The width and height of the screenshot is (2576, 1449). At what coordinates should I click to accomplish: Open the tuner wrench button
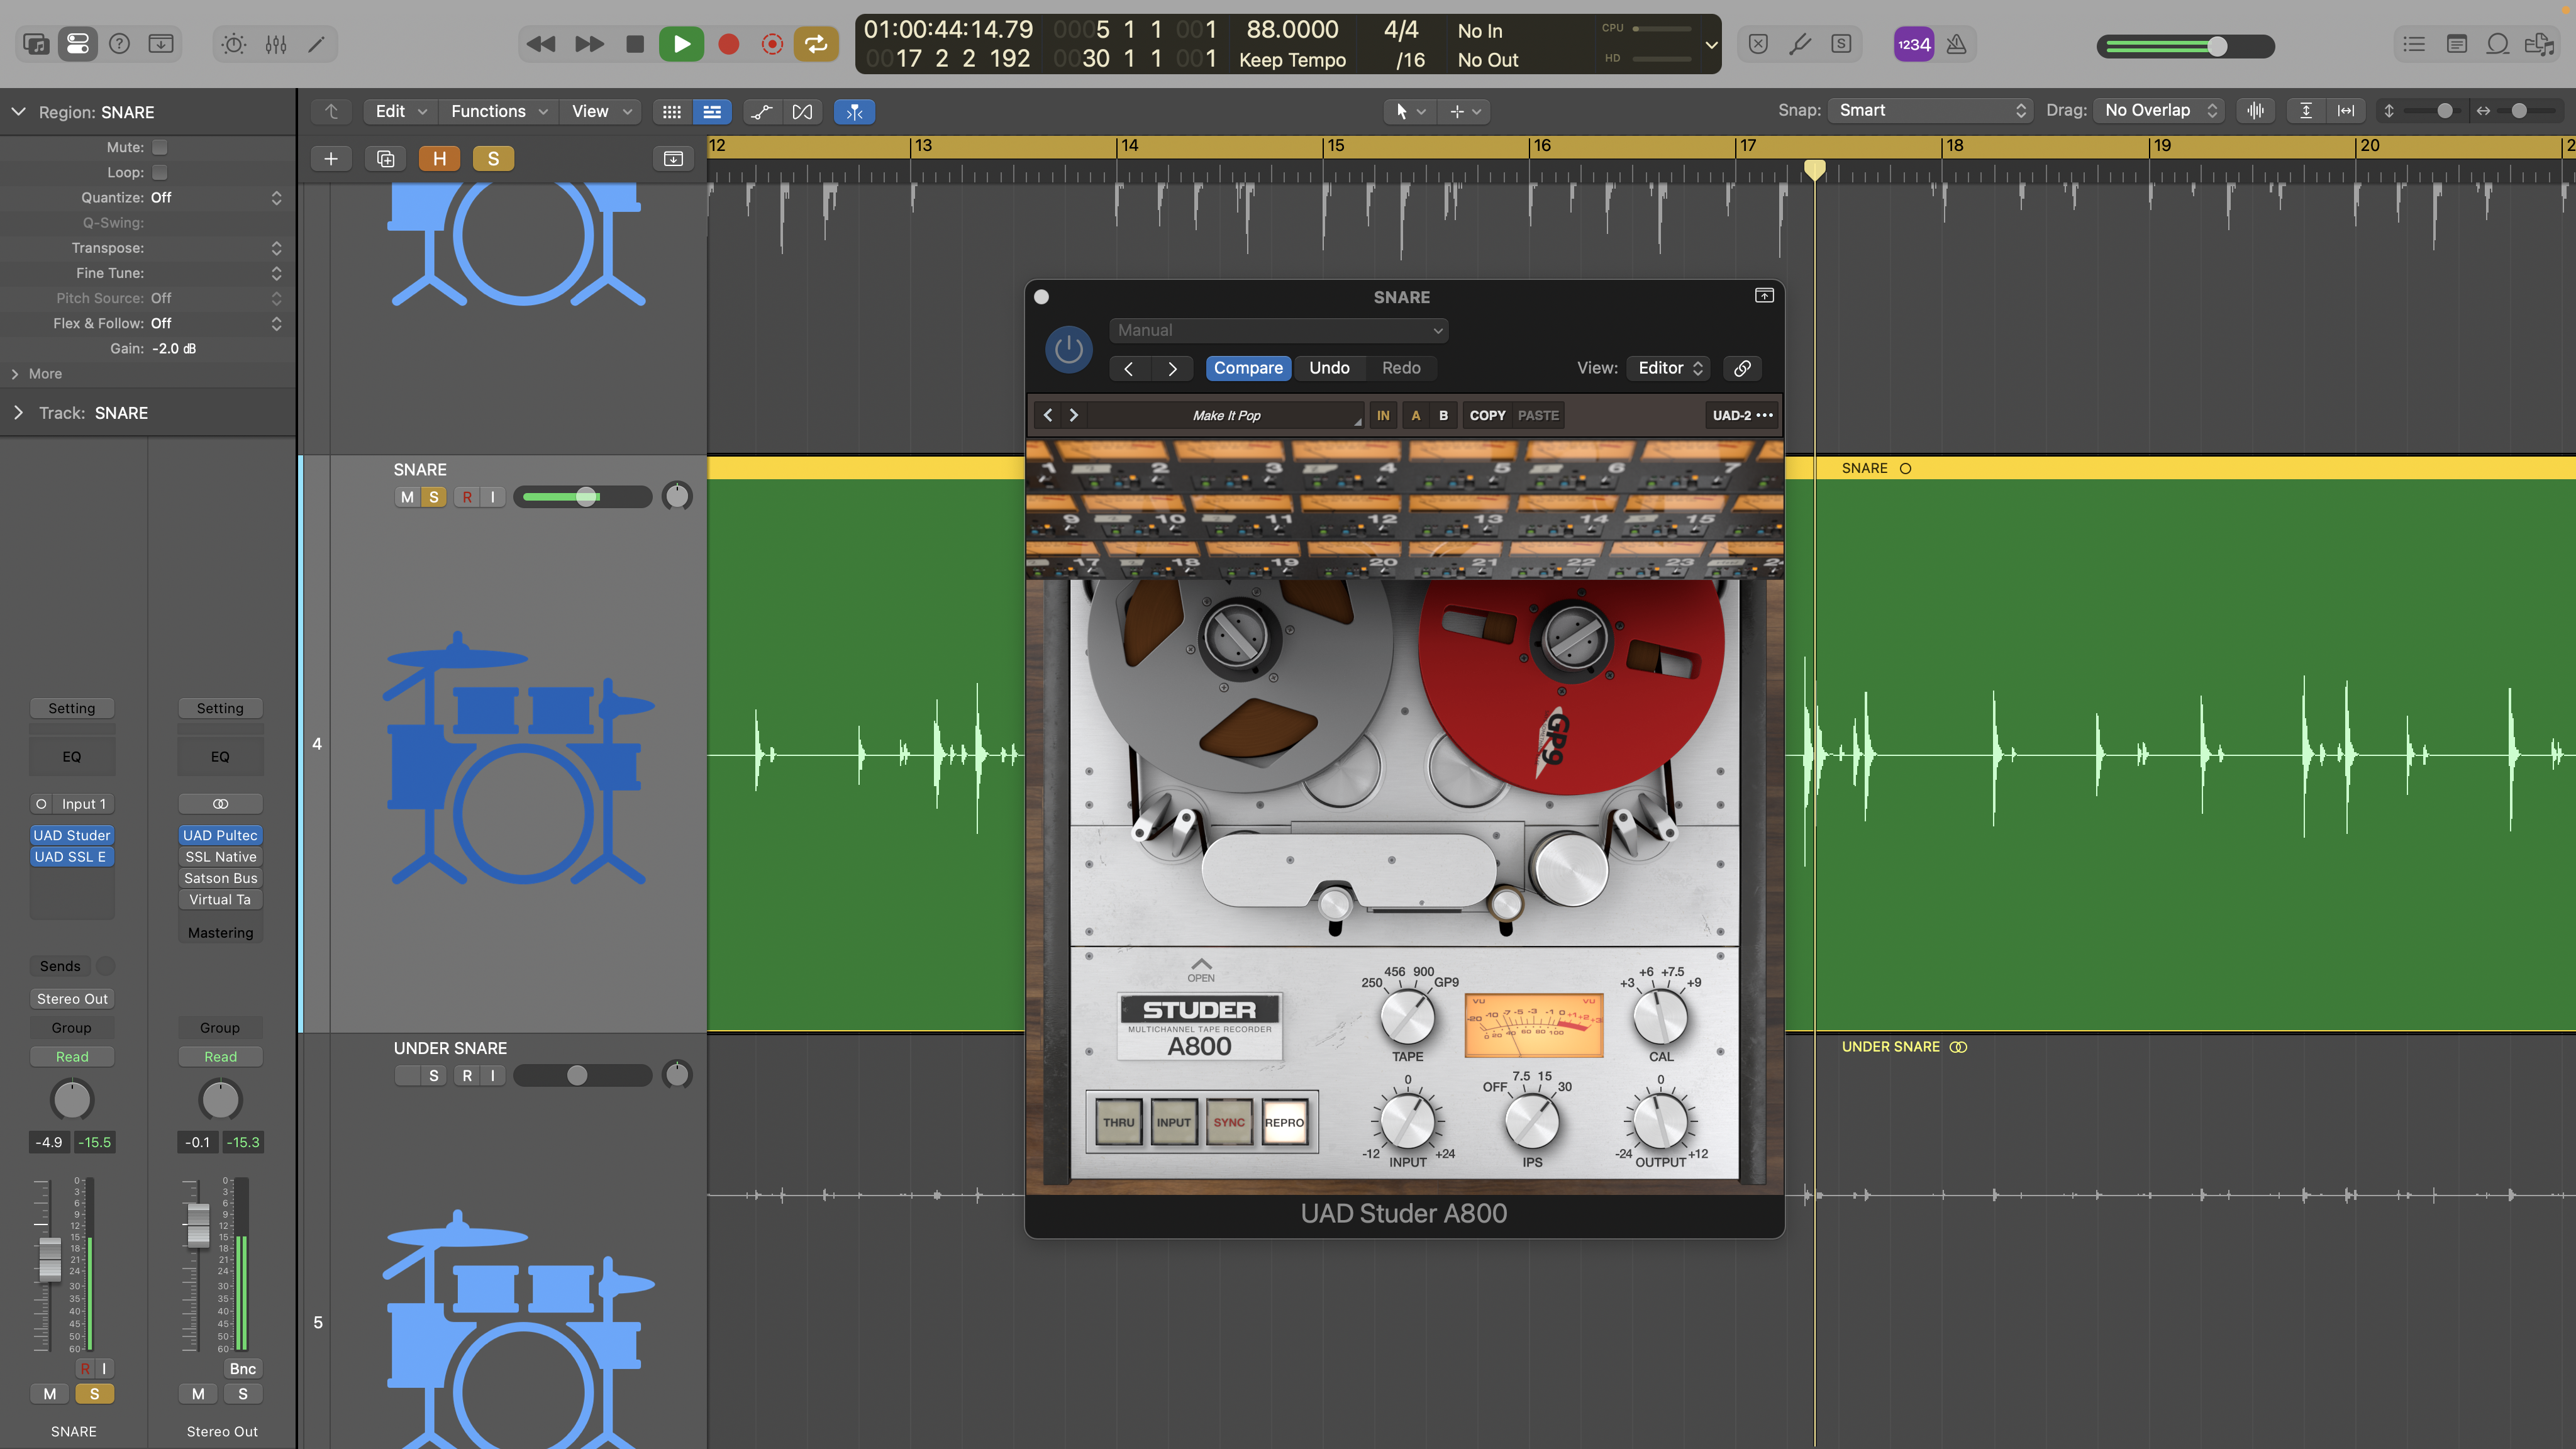pyautogui.click(x=1799, y=44)
